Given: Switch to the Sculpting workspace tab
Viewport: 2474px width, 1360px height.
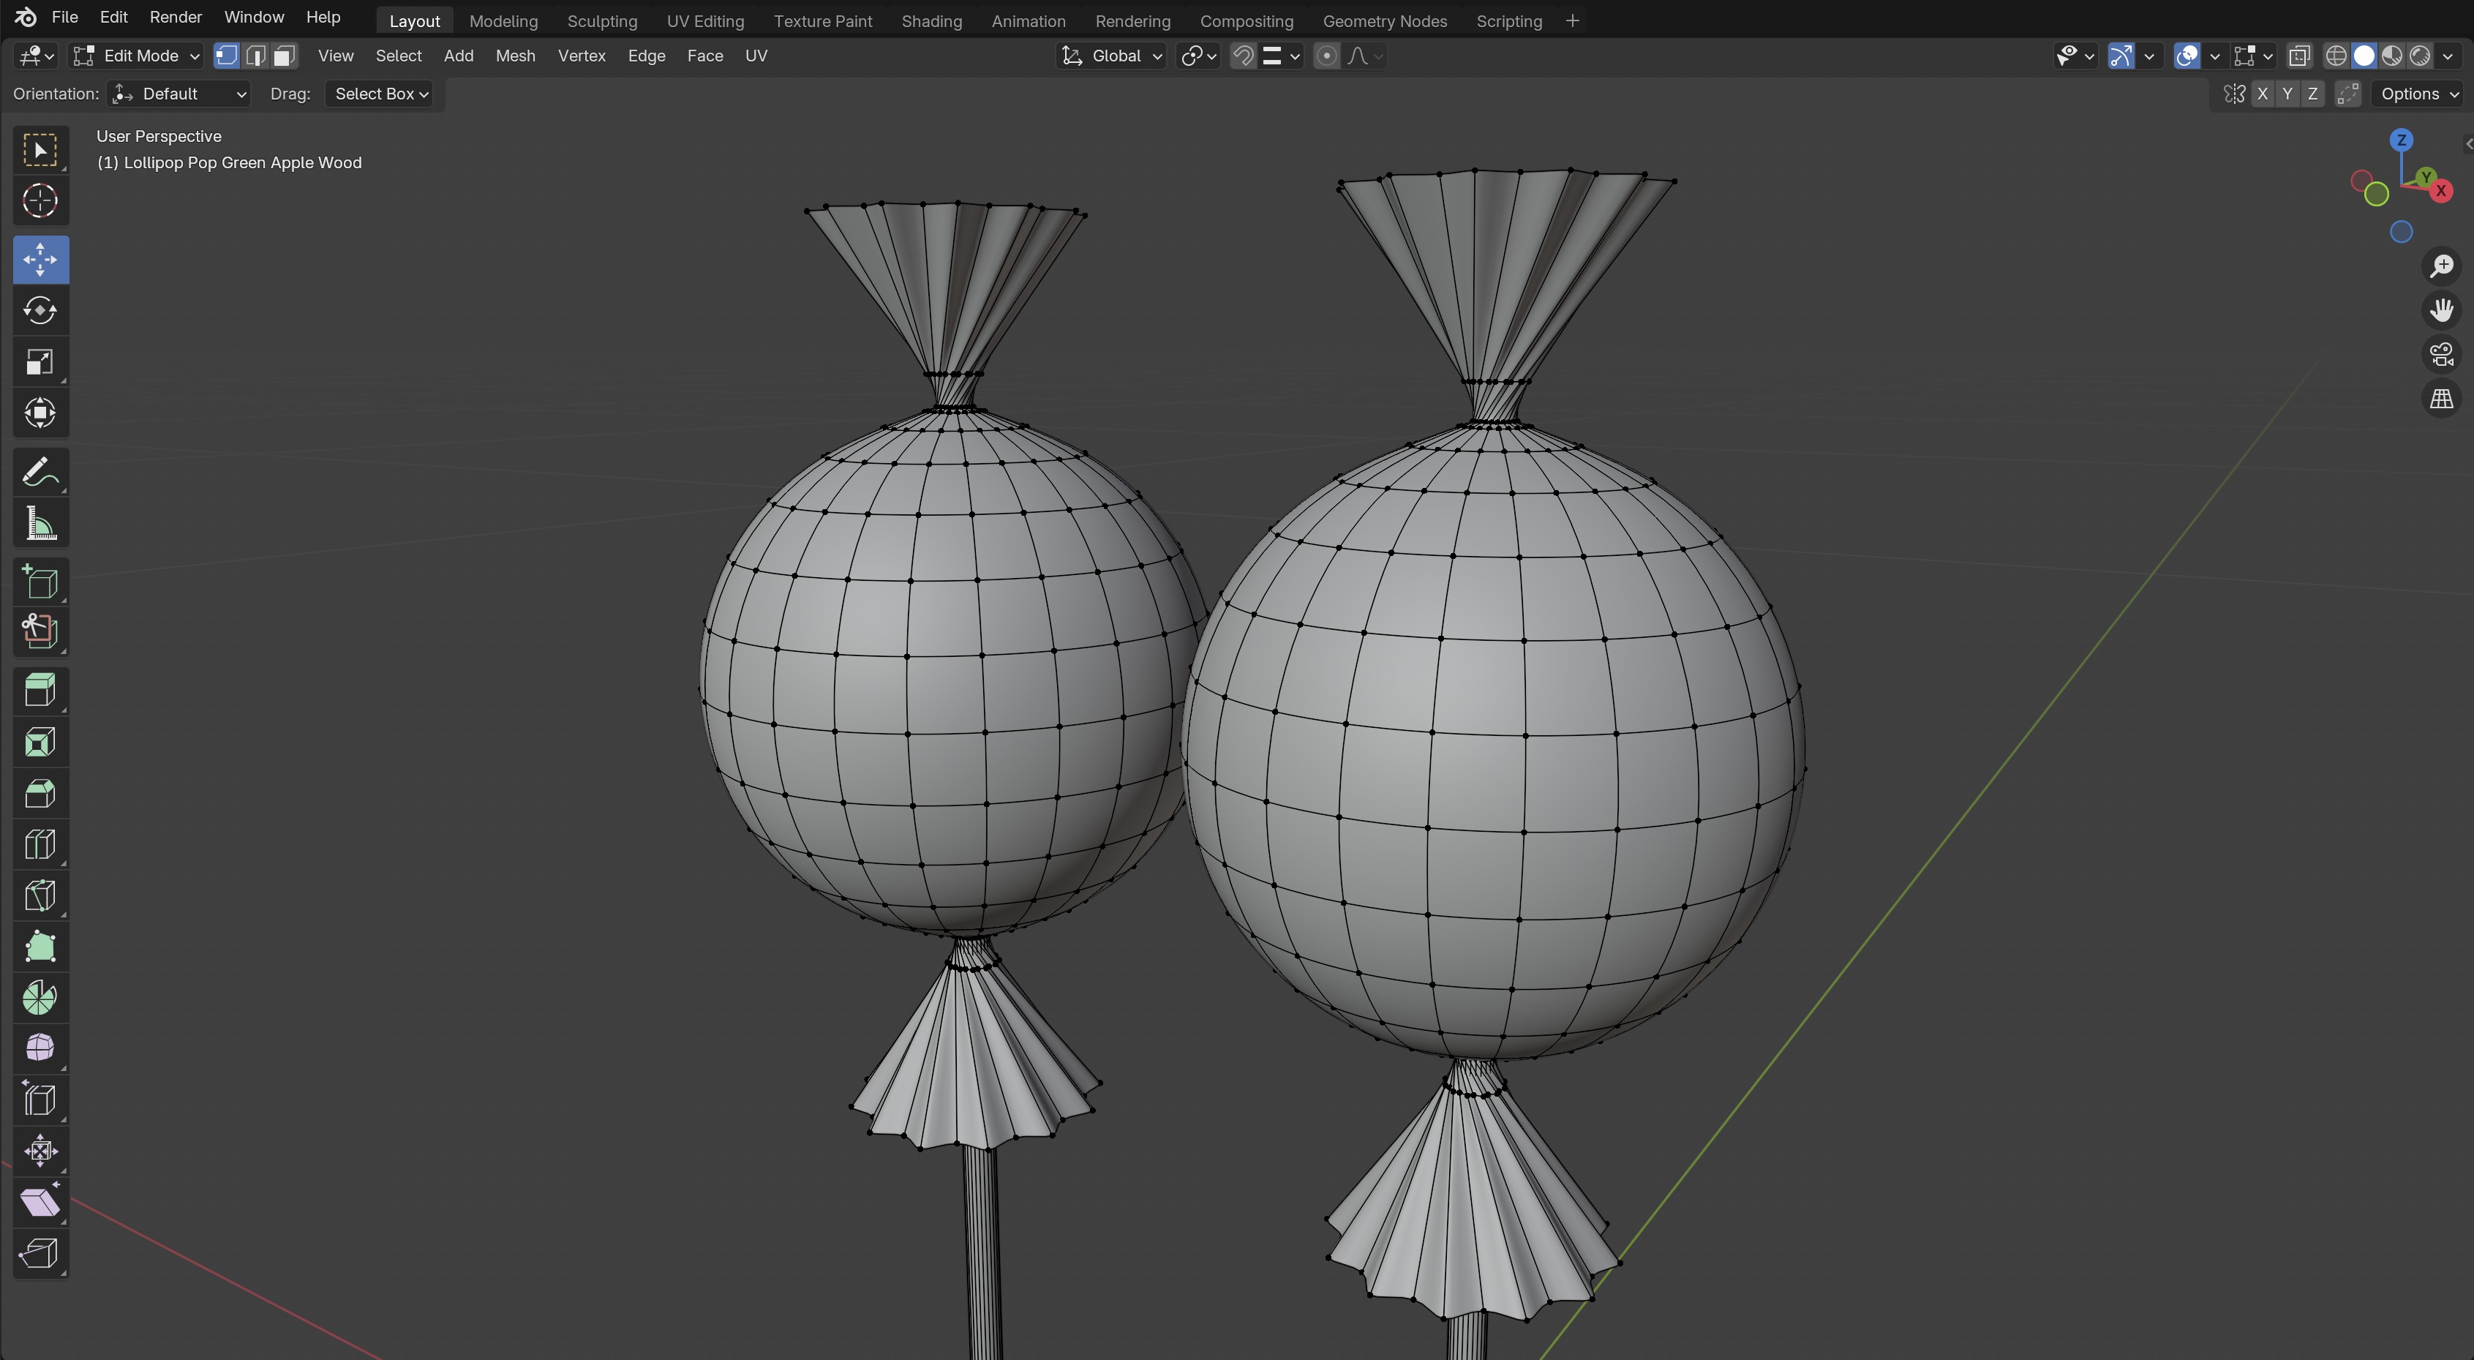Looking at the screenshot, I should 602,21.
